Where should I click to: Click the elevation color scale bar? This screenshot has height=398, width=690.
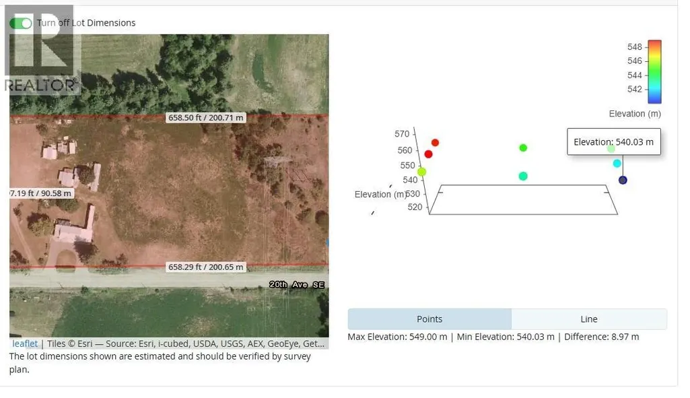pos(655,72)
